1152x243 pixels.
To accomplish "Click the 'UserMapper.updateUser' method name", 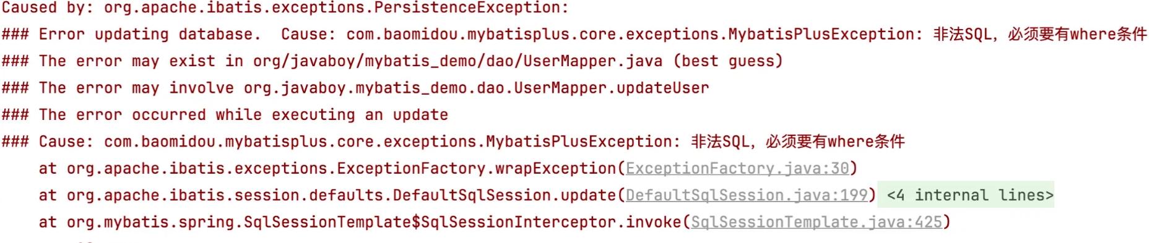I will pos(612,88).
